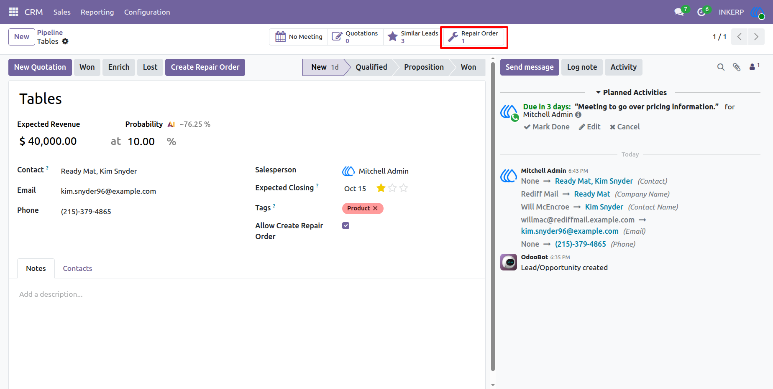
Task: Move the lead to the Proposition stage
Action: coord(424,67)
